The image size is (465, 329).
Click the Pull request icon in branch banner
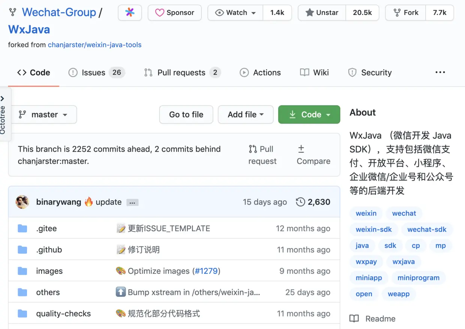pos(253,149)
